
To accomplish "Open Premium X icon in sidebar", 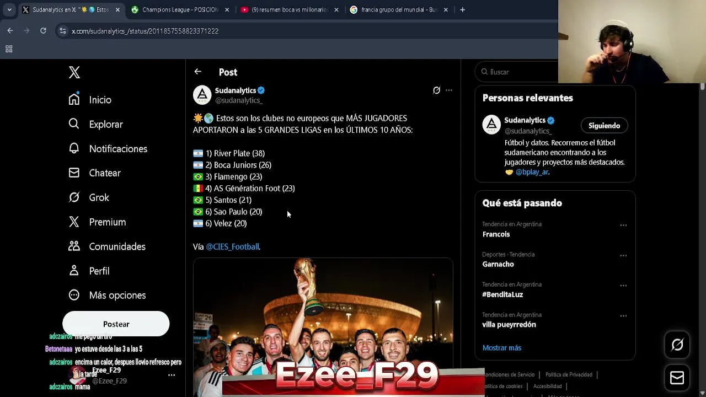I will point(74,222).
